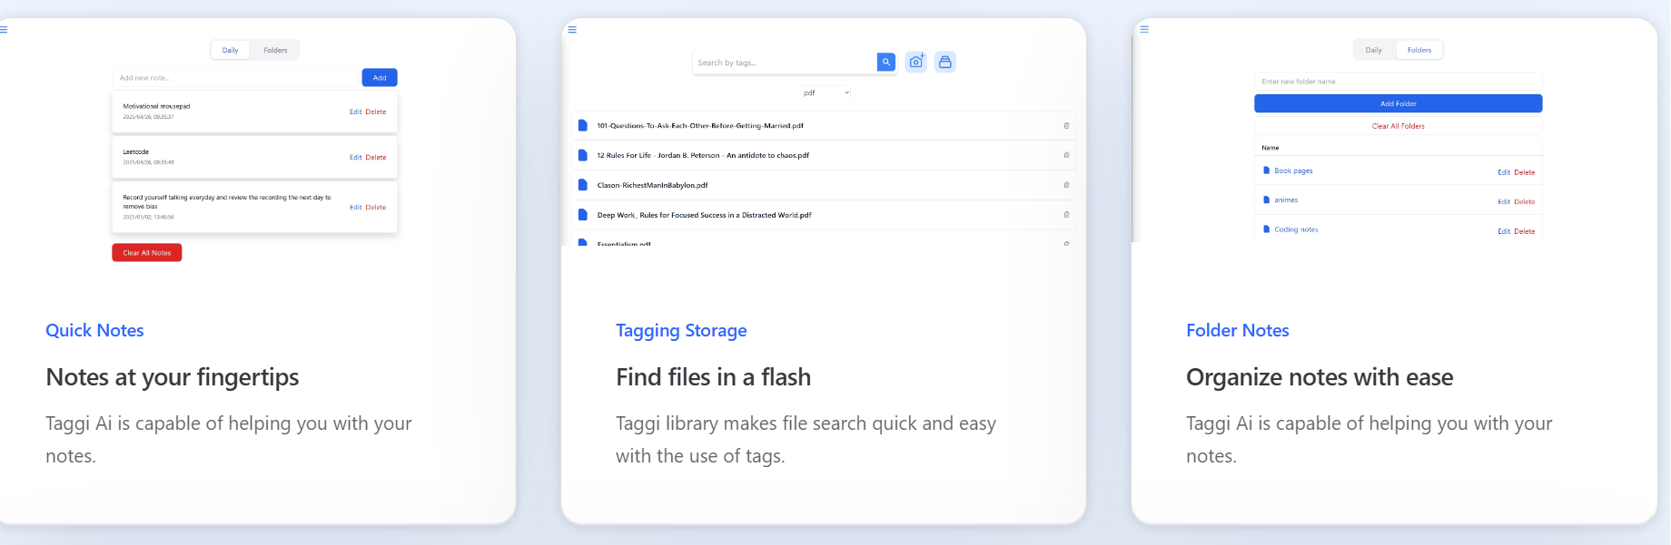The height and width of the screenshot is (545, 1671).
Task: Edit the Book pages folder
Action: (x=1504, y=172)
